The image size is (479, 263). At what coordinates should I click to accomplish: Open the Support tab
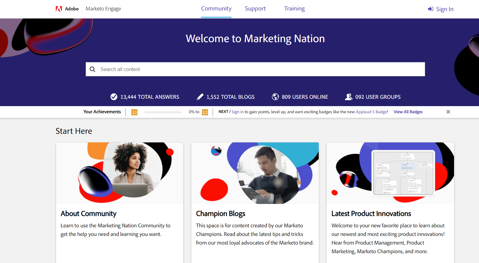pos(255,9)
